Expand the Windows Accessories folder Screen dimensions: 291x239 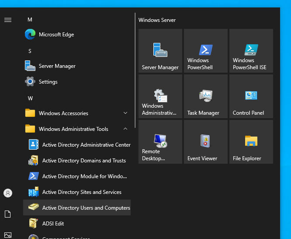coord(77,113)
